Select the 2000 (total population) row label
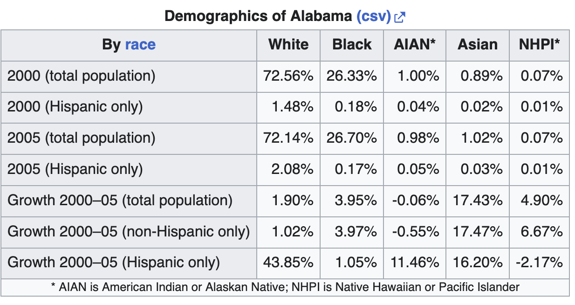The height and width of the screenshot is (305, 575). 81,76
